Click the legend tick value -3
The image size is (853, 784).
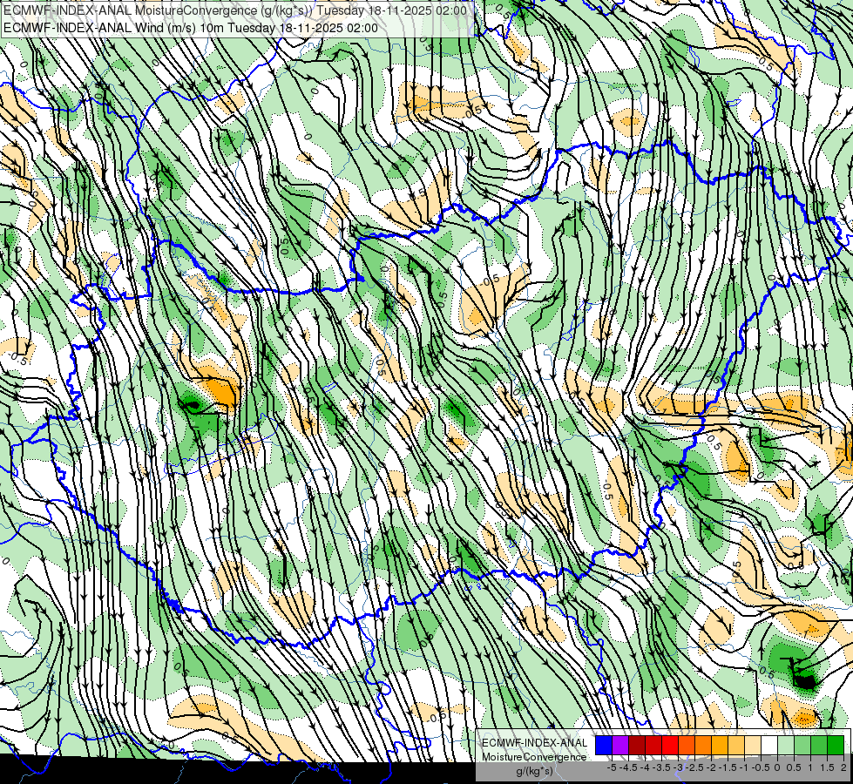[679, 767]
